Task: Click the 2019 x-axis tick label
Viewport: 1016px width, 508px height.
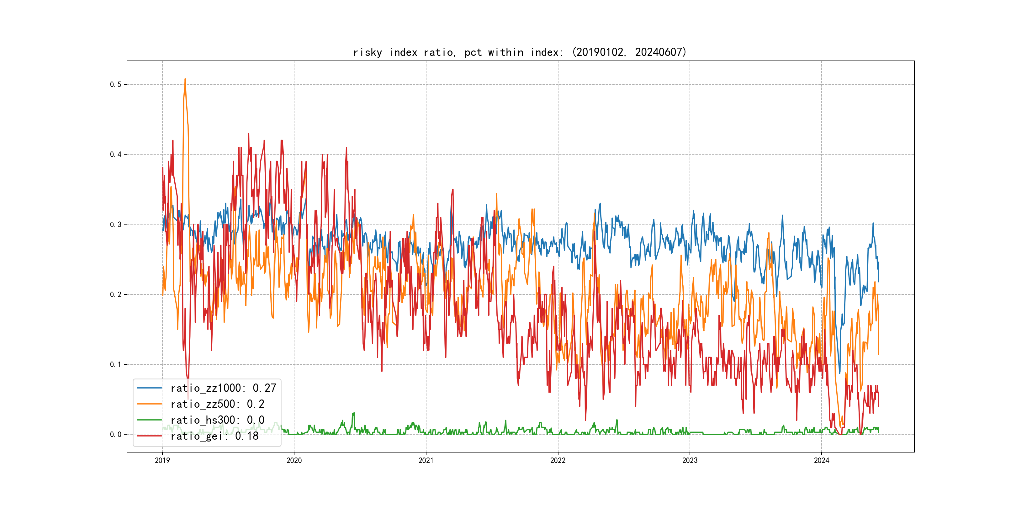Action: (x=162, y=460)
